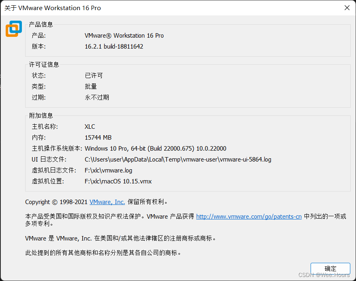Close the About VMware Workstation dialog
This screenshot has width=356, height=281.
point(347,8)
